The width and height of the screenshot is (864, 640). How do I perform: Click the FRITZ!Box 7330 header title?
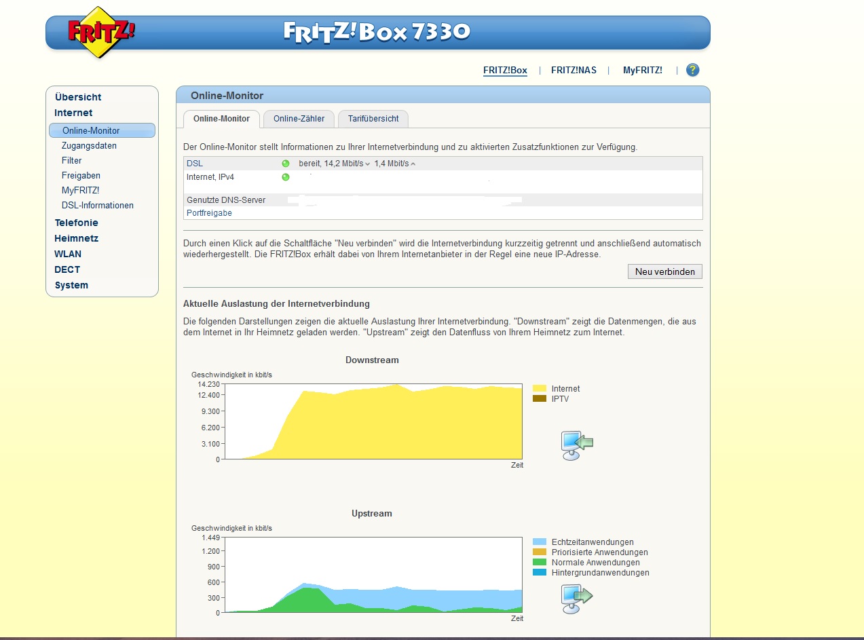pyautogui.click(x=377, y=31)
